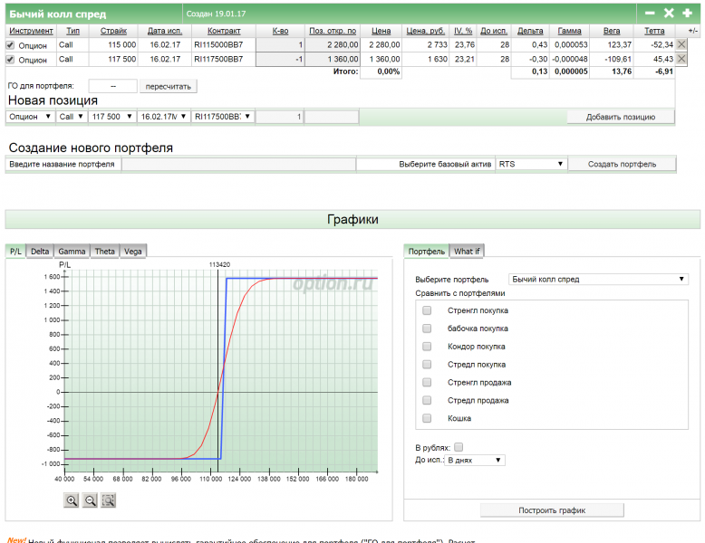Open the What if tab
The width and height of the screenshot is (705, 543).
468,251
